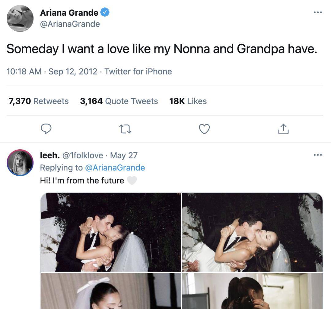Open the share tweet icon
The image size is (331, 309).
(283, 129)
